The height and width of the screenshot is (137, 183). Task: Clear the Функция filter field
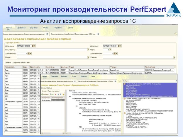click(x=174, y=57)
